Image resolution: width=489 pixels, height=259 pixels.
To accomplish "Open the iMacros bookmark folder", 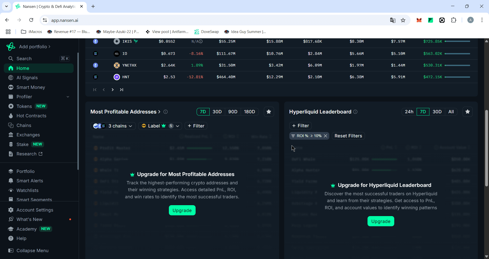I will pyautogui.click(x=31, y=32).
